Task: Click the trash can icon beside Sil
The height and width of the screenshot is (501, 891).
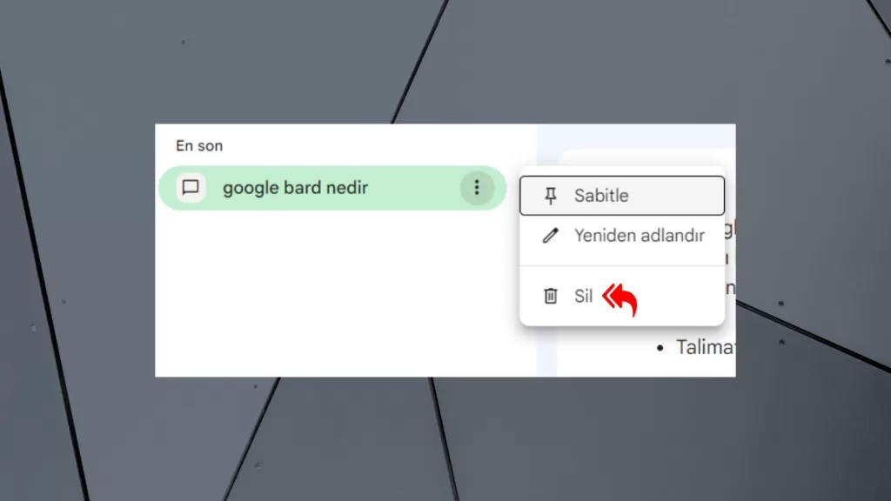Action: coord(550,296)
